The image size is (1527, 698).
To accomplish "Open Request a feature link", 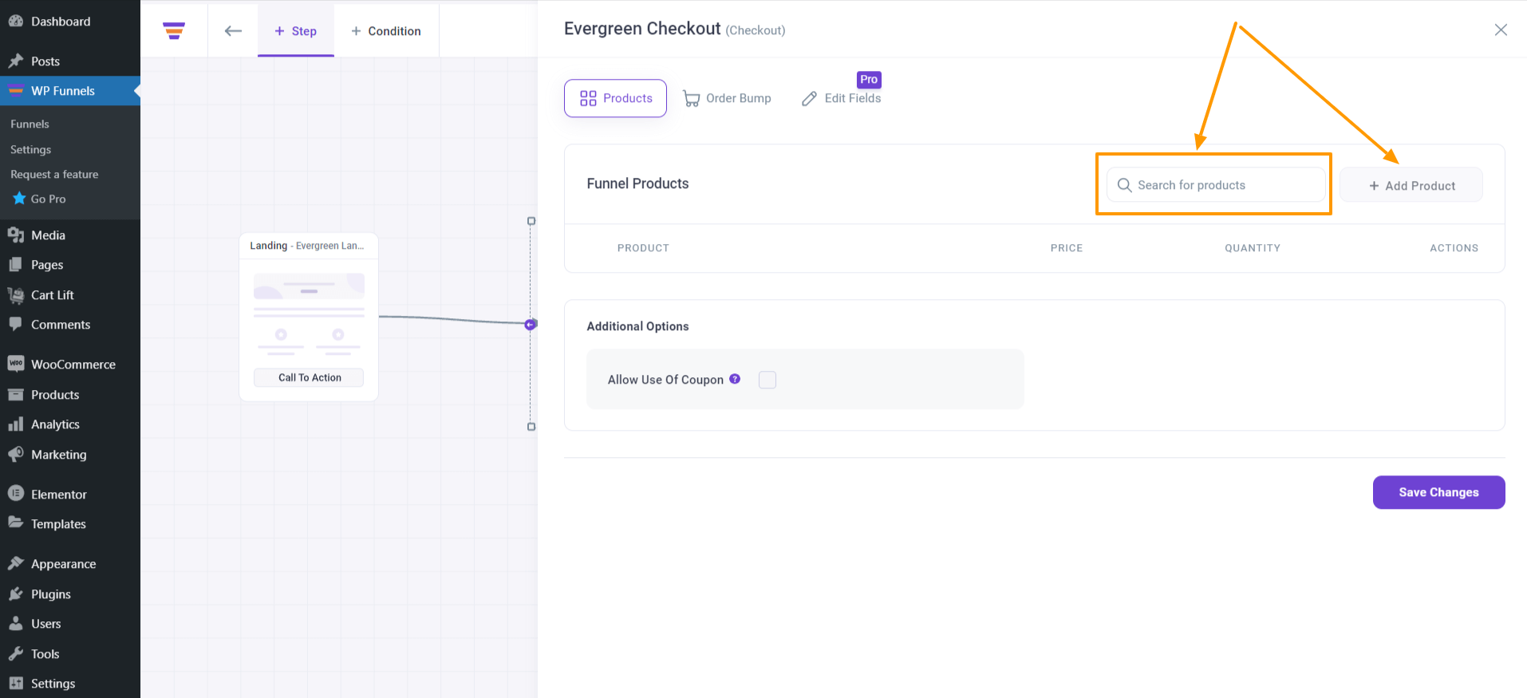I will (54, 174).
